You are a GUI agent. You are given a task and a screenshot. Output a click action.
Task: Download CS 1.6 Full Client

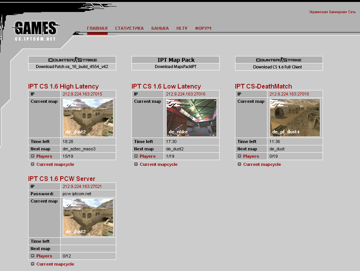point(277,67)
